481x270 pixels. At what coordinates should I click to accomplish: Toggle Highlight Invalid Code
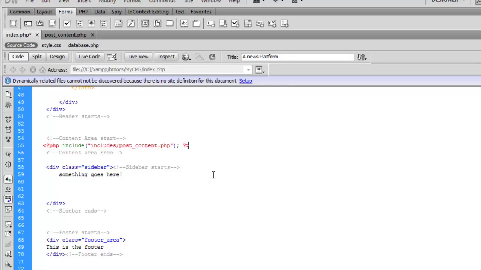(8, 189)
